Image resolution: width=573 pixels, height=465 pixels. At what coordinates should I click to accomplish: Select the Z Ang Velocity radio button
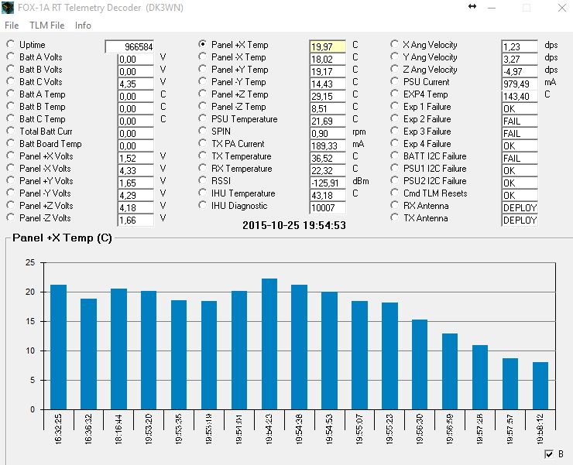coord(394,69)
